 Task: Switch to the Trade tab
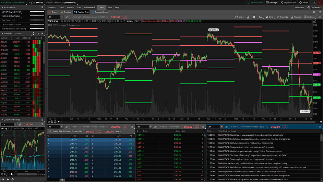61,8
